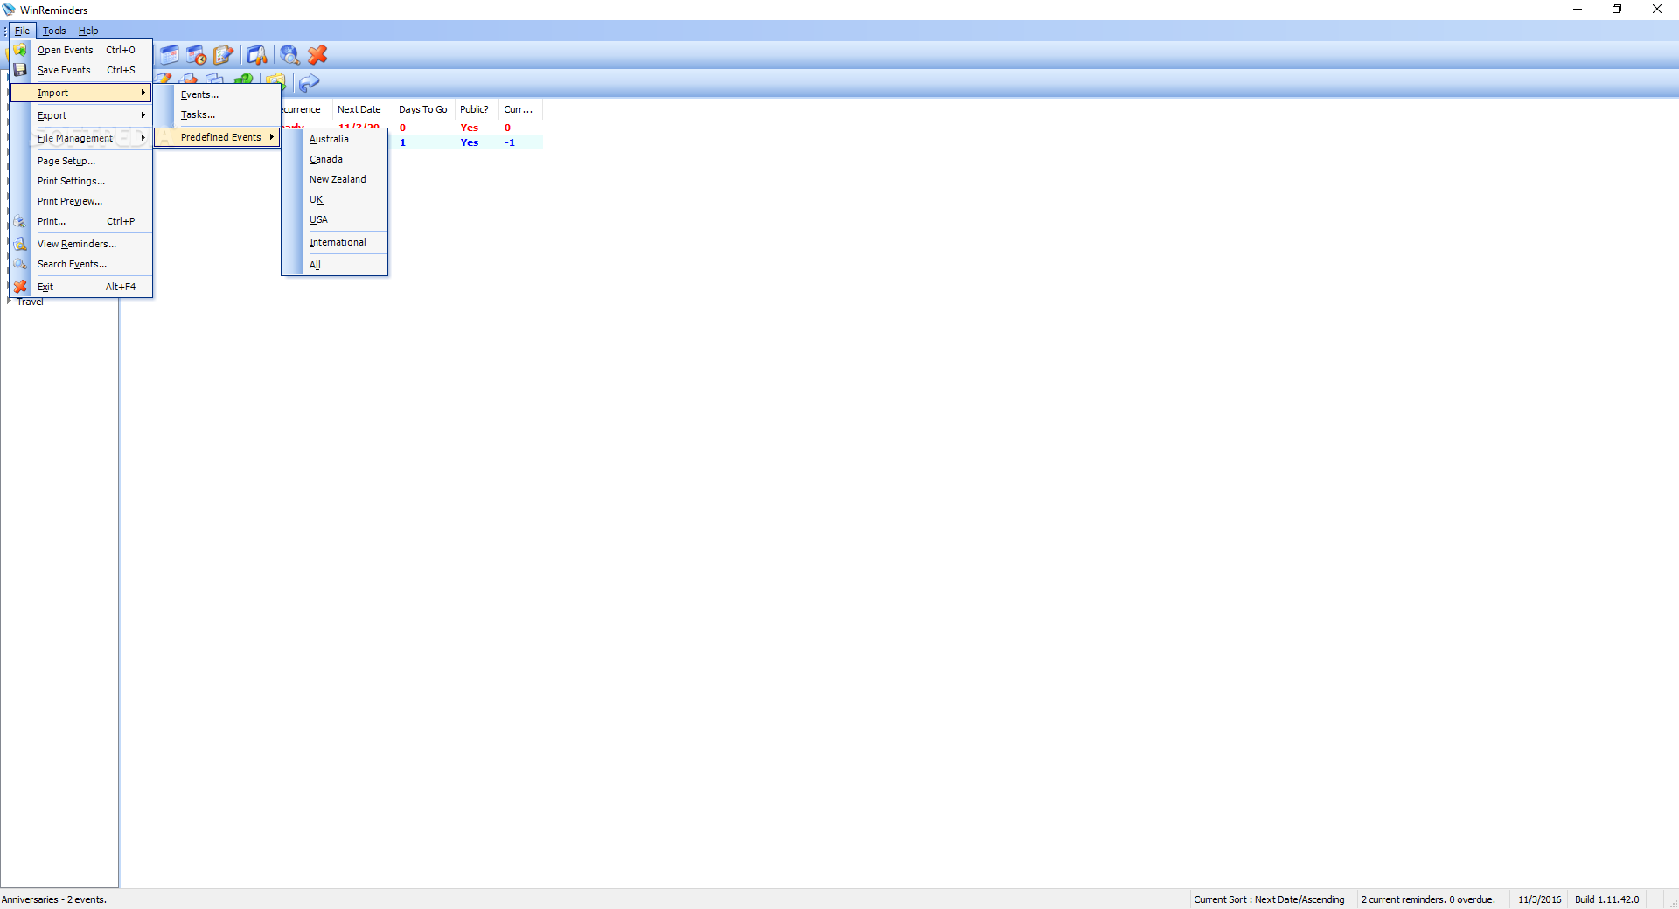Select red row with 0 days to go
Screen dimensions: 1679x909
[x=411, y=128]
